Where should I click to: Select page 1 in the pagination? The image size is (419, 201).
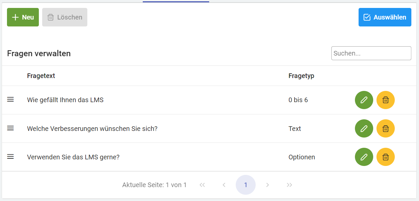click(246, 185)
